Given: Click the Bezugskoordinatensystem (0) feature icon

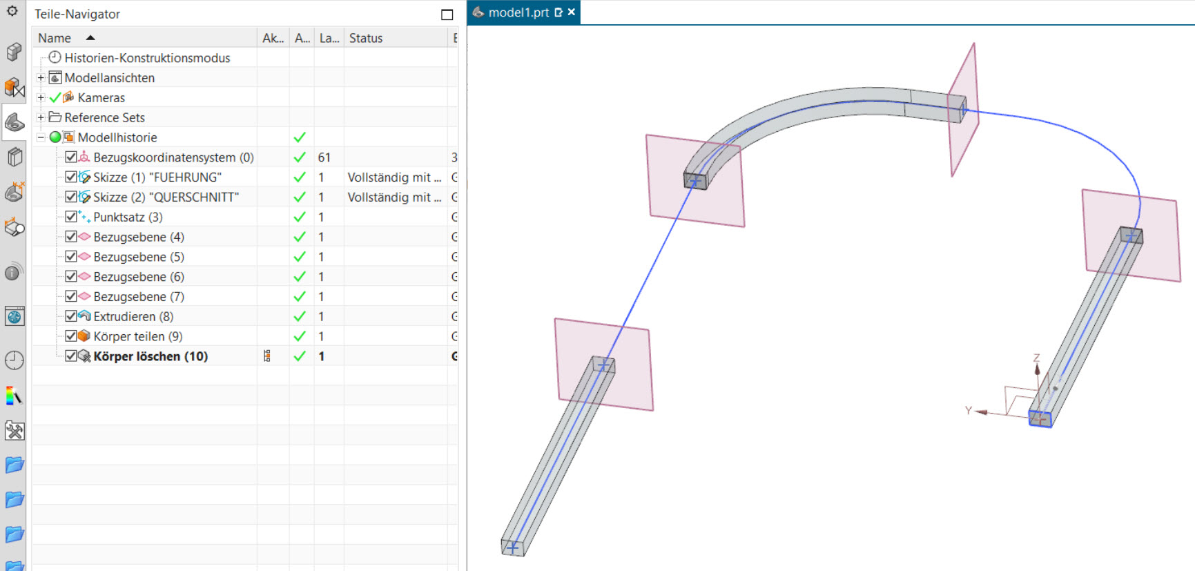Looking at the screenshot, I should pyautogui.click(x=85, y=157).
